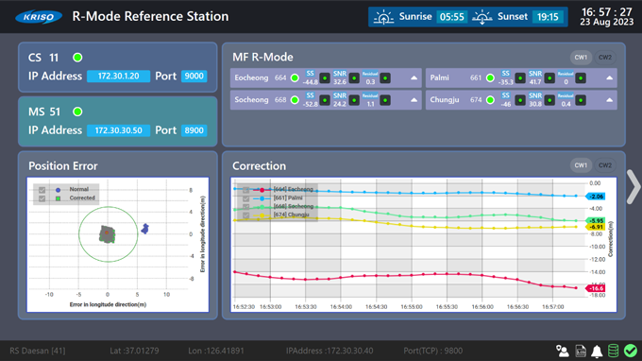Click the CS port field 9000

click(x=194, y=77)
